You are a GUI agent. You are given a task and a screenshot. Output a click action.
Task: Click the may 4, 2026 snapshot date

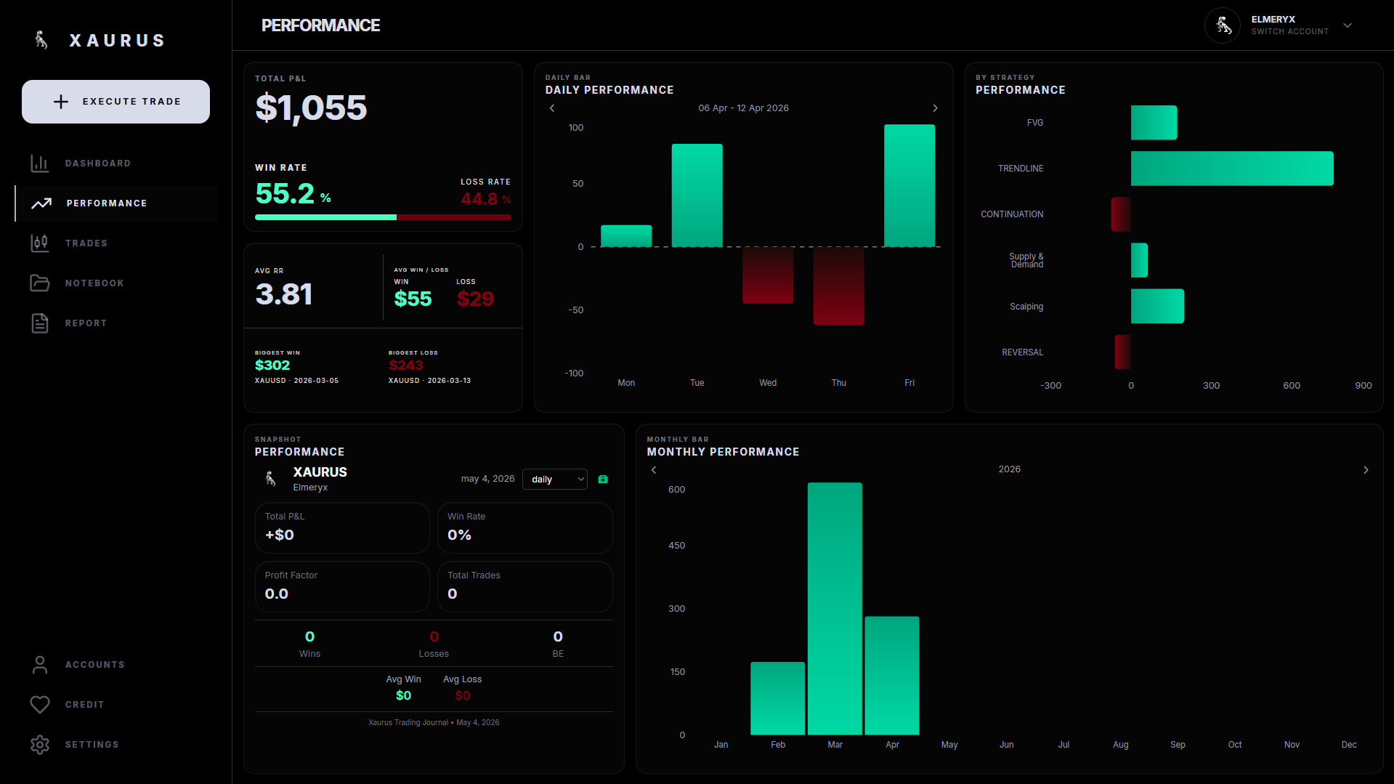click(487, 479)
